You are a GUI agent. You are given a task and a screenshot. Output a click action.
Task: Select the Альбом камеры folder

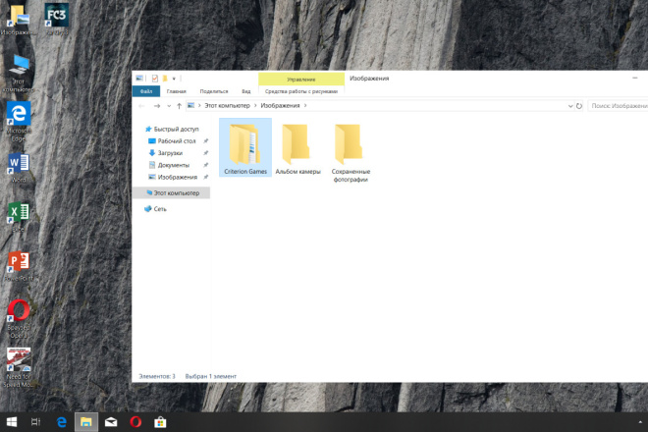(x=297, y=148)
